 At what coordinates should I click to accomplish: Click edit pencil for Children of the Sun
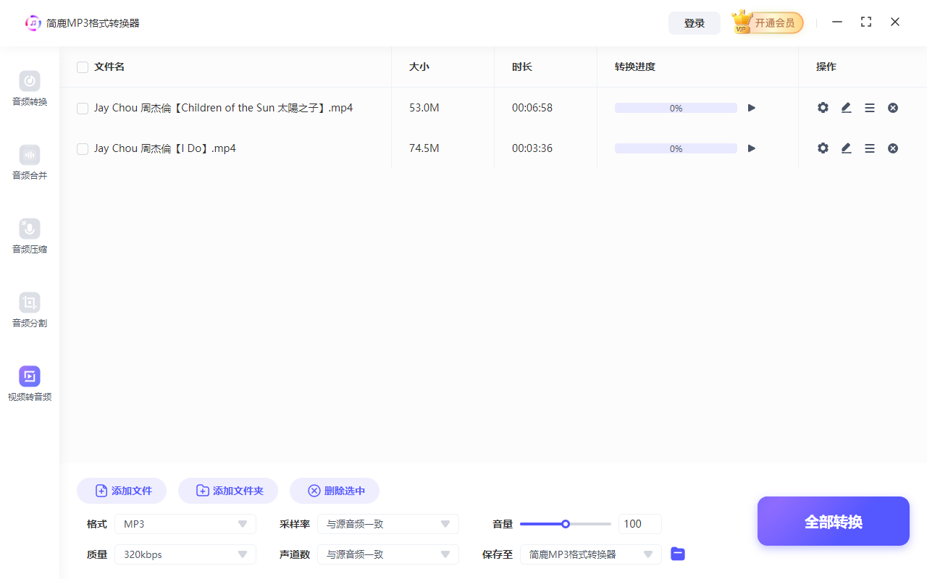tap(846, 108)
